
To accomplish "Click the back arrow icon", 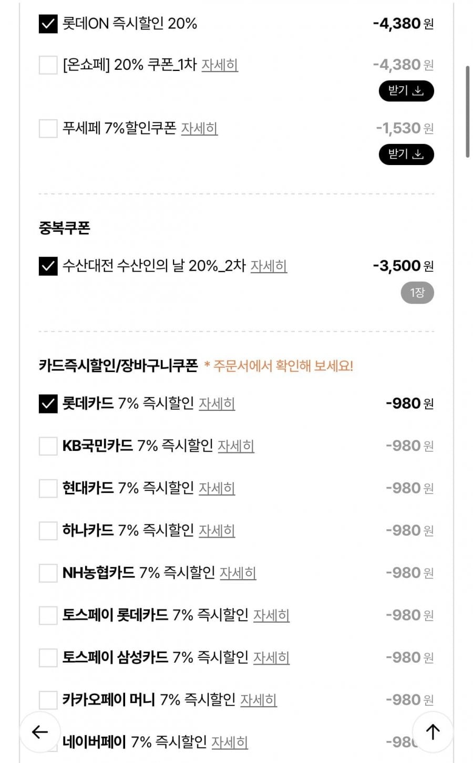I will tap(40, 731).
